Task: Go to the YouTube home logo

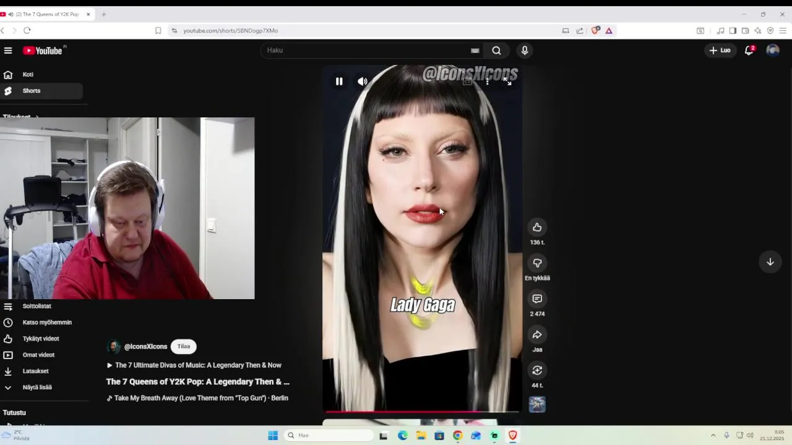Action: click(43, 51)
